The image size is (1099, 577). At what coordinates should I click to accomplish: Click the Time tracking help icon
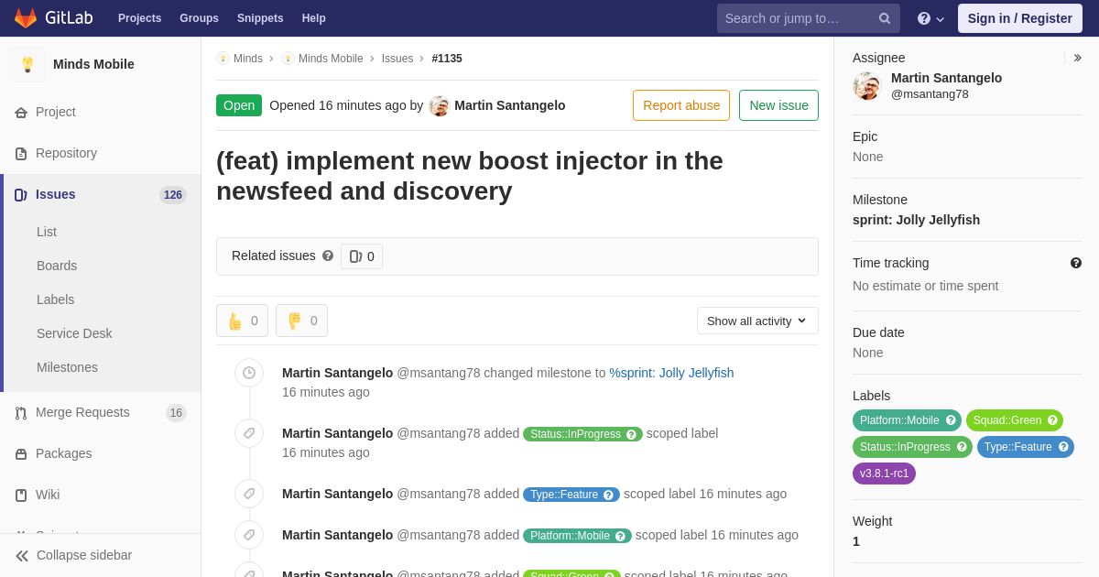pos(1076,263)
